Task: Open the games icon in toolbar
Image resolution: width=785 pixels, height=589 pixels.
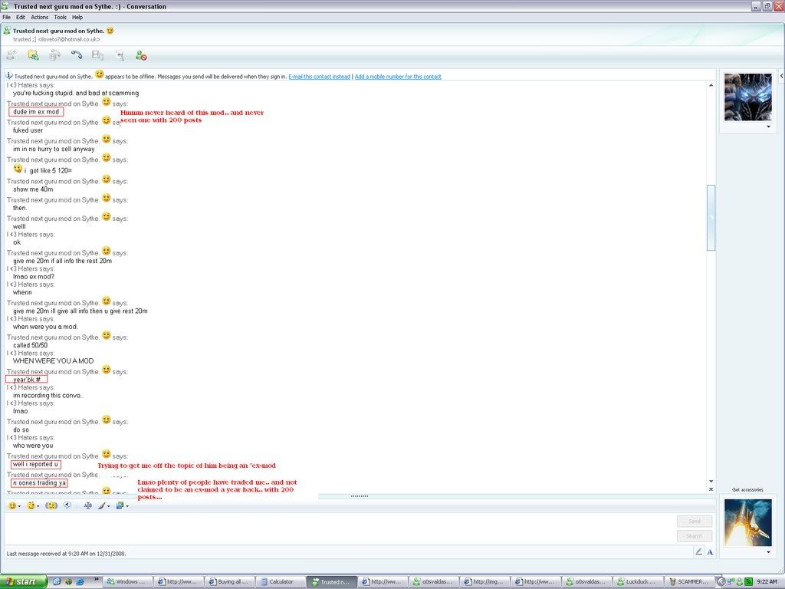Action: tap(120, 55)
